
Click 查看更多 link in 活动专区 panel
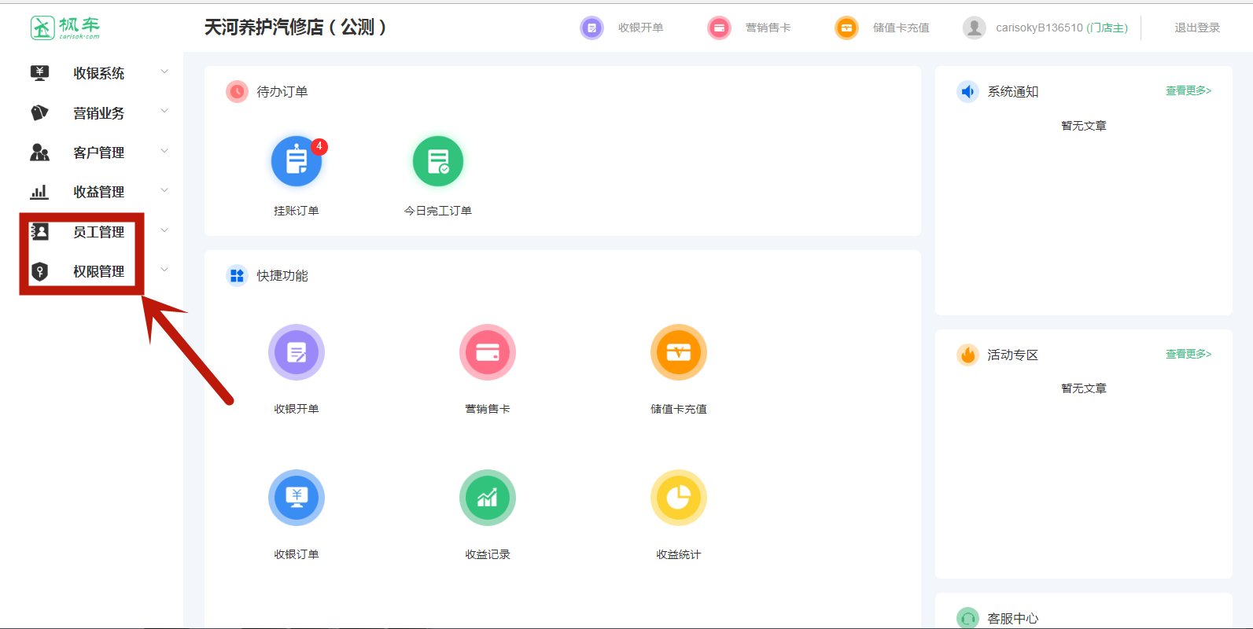pyautogui.click(x=1188, y=355)
